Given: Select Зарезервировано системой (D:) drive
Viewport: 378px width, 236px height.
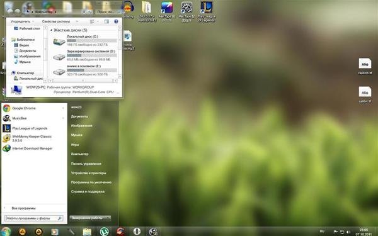Looking at the screenshot, I should (x=84, y=55).
